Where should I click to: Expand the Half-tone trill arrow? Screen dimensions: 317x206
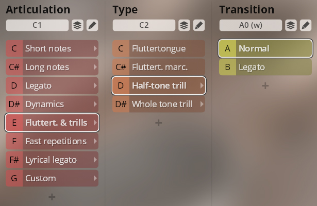click(202, 85)
